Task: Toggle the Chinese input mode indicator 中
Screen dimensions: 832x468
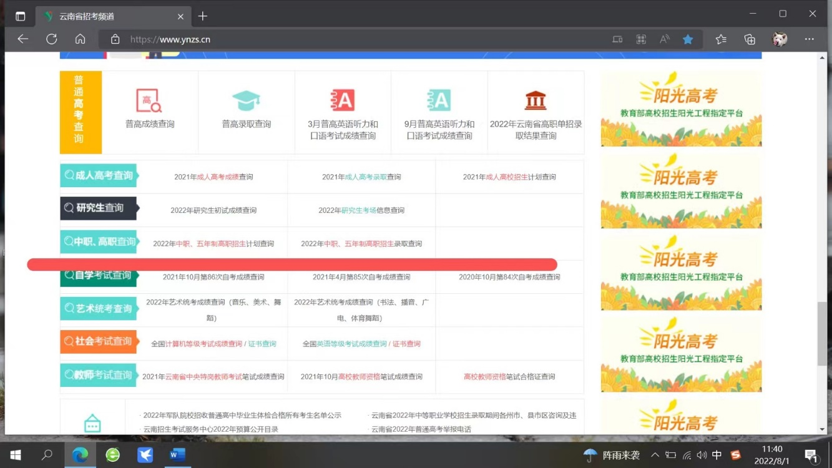Action: click(x=717, y=456)
